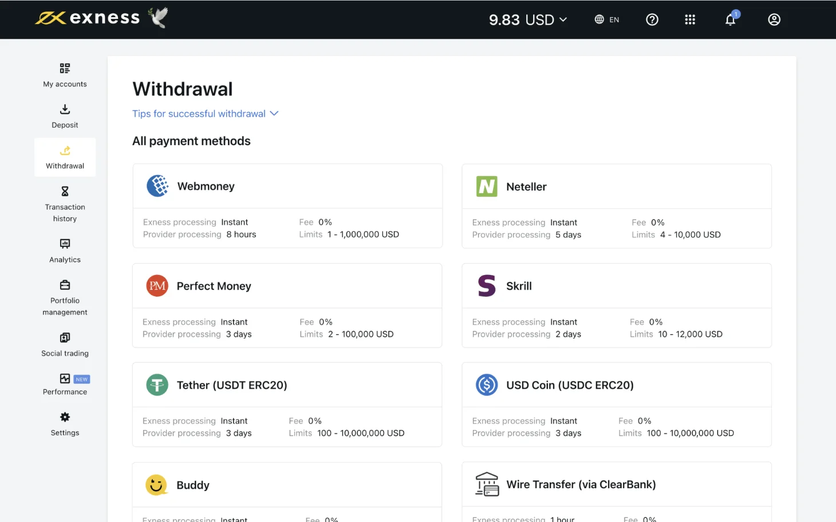Click Neteller limits 4 - 10,000 USD
The width and height of the screenshot is (836, 522).
point(676,234)
